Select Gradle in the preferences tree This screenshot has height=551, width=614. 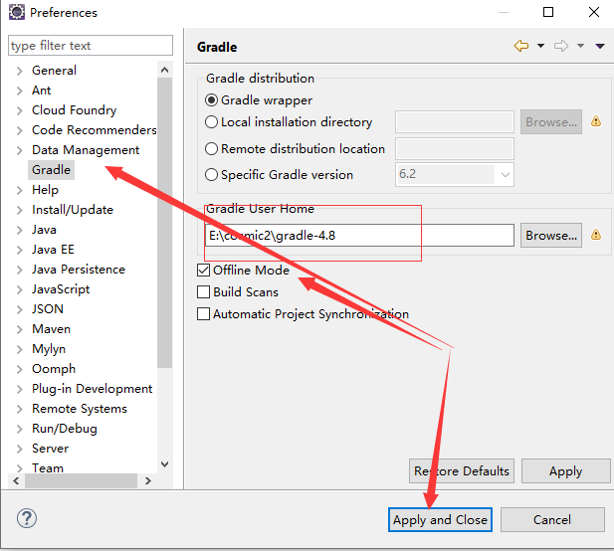(x=52, y=170)
